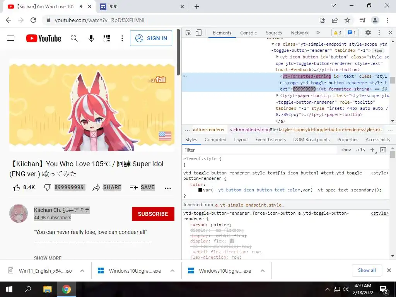Activate DevTools element inspector picker icon
This screenshot has width=396, height=297.
188,33
